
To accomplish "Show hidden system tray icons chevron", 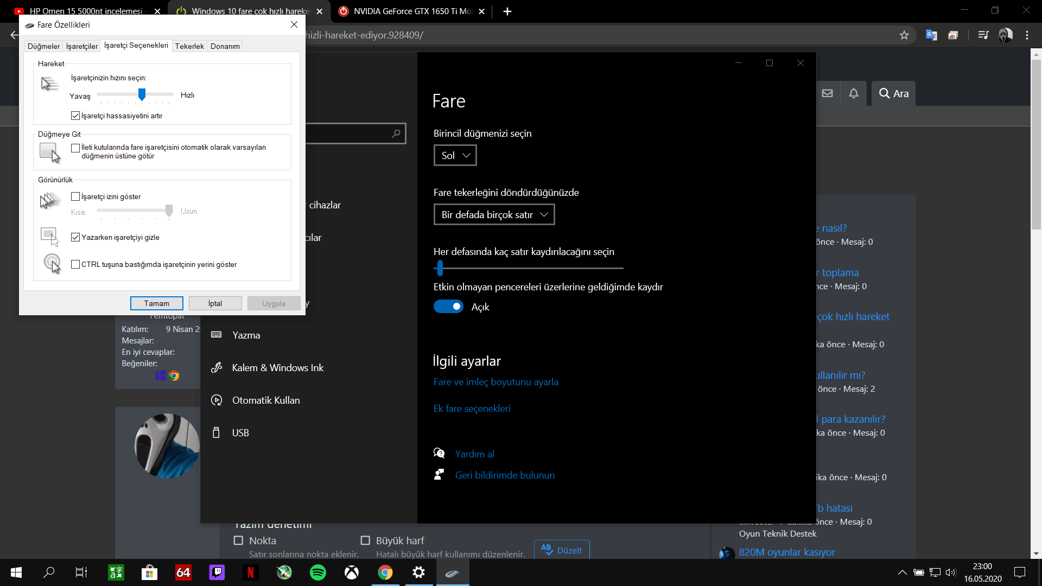I will coord(902,572).
